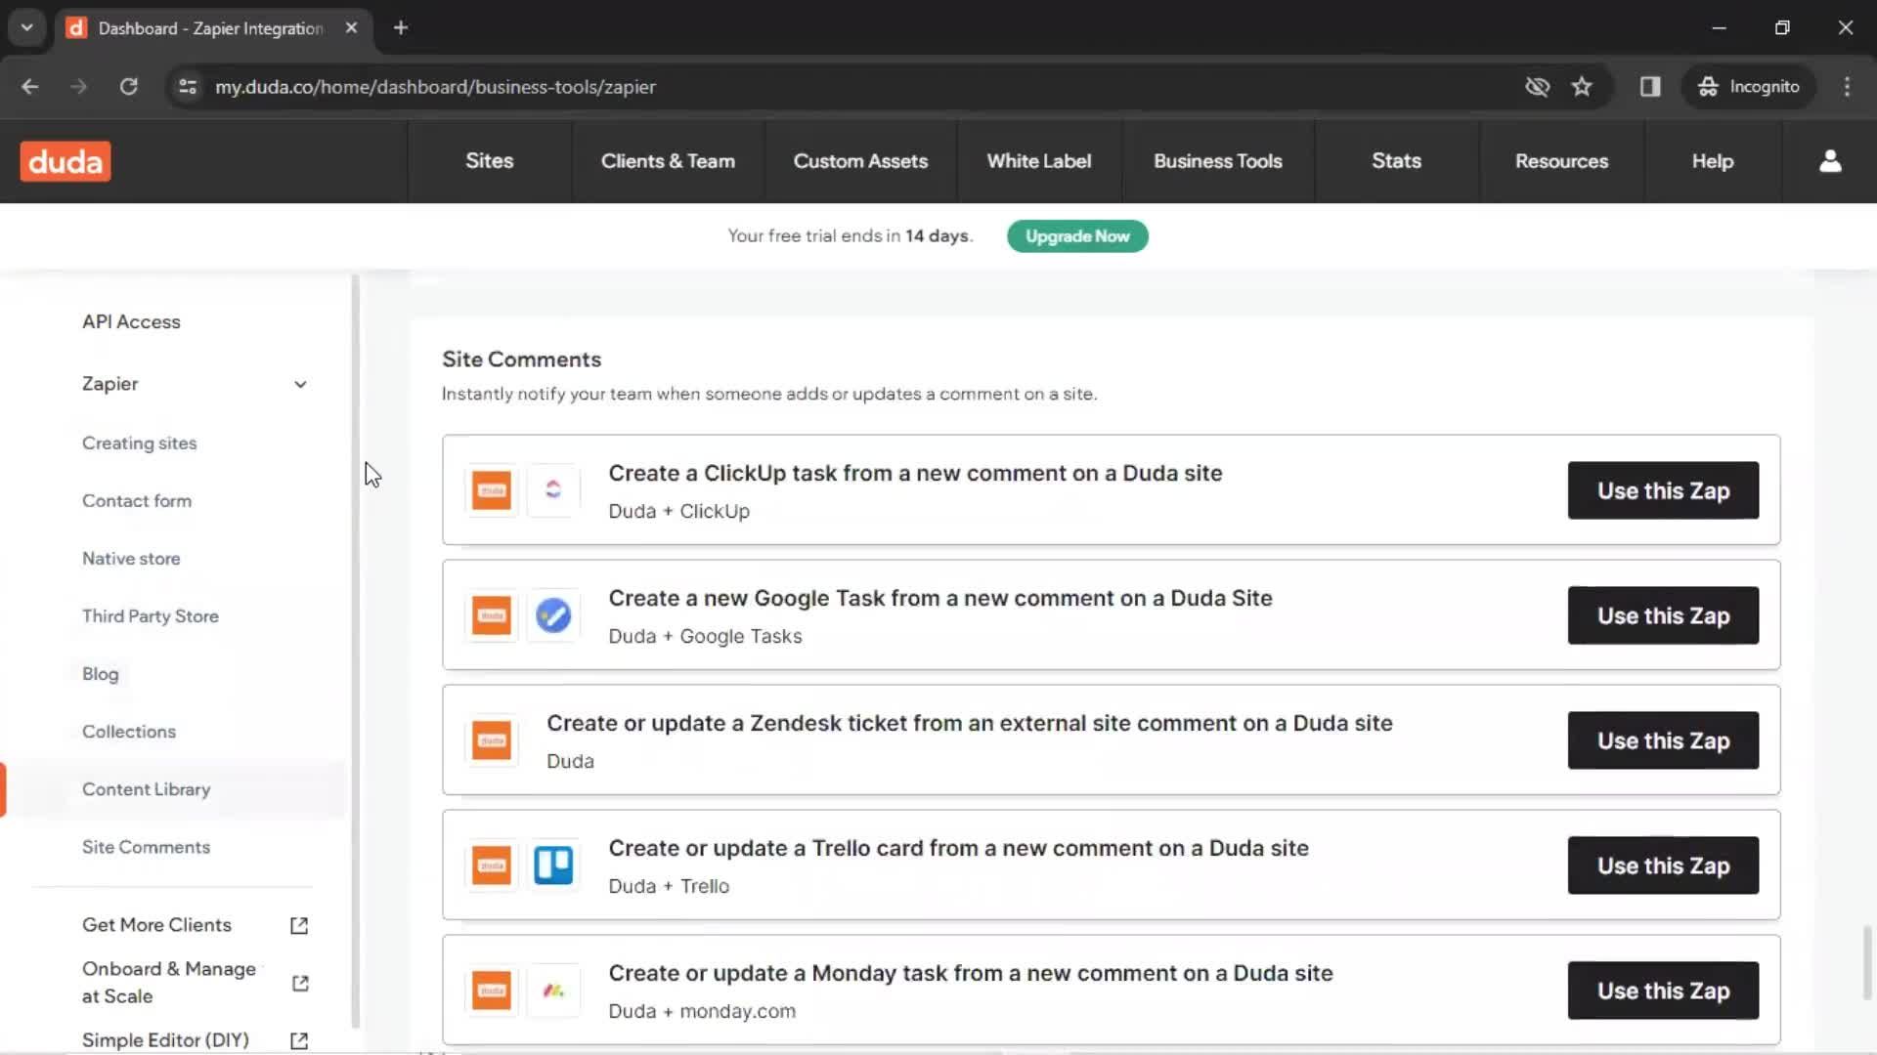Open the Resources menu
1877x1055 pixels.
[x=1561, y=161]
